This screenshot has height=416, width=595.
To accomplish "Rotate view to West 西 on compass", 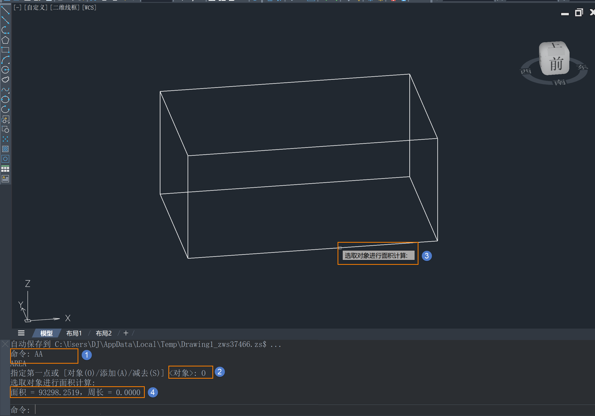I will tap(526, 71).
